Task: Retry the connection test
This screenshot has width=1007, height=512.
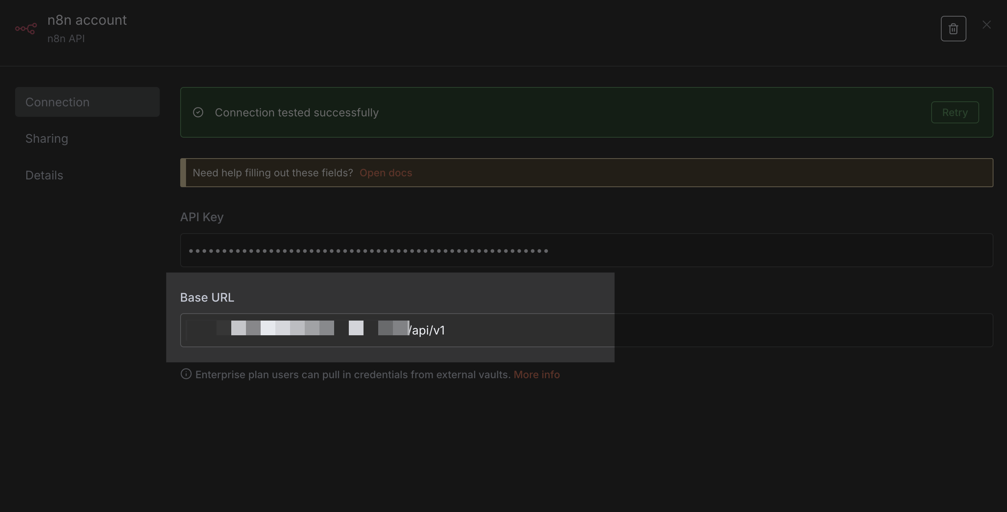Action: [x=955, y=113]
